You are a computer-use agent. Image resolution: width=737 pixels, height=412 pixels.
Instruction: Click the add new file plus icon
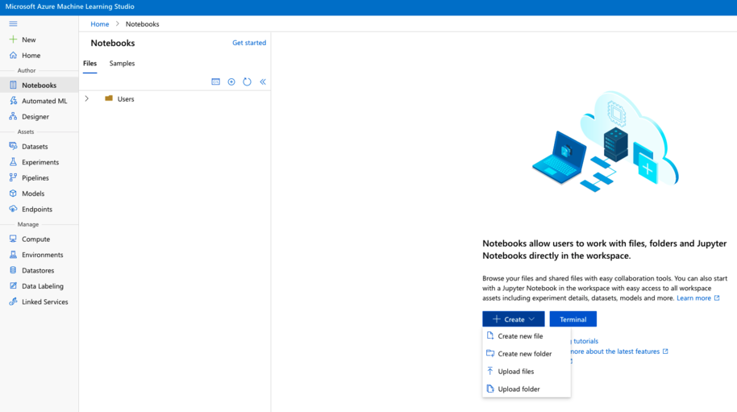click(x=231, y=81)
